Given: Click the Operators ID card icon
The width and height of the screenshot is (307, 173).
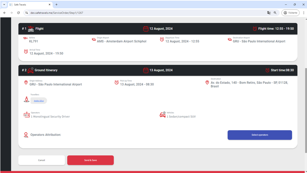Looking at the screenshot, I should pyautogui.click(x=27, y=115).
